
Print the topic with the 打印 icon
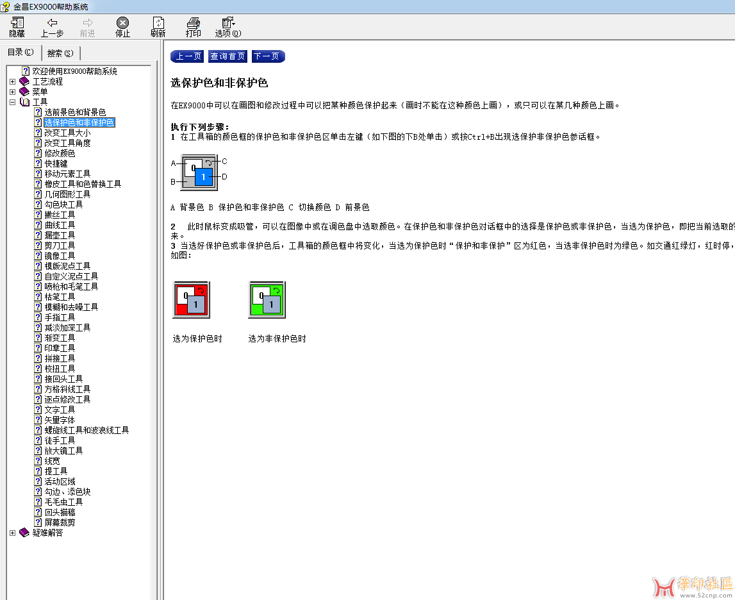tap(193, 27)
